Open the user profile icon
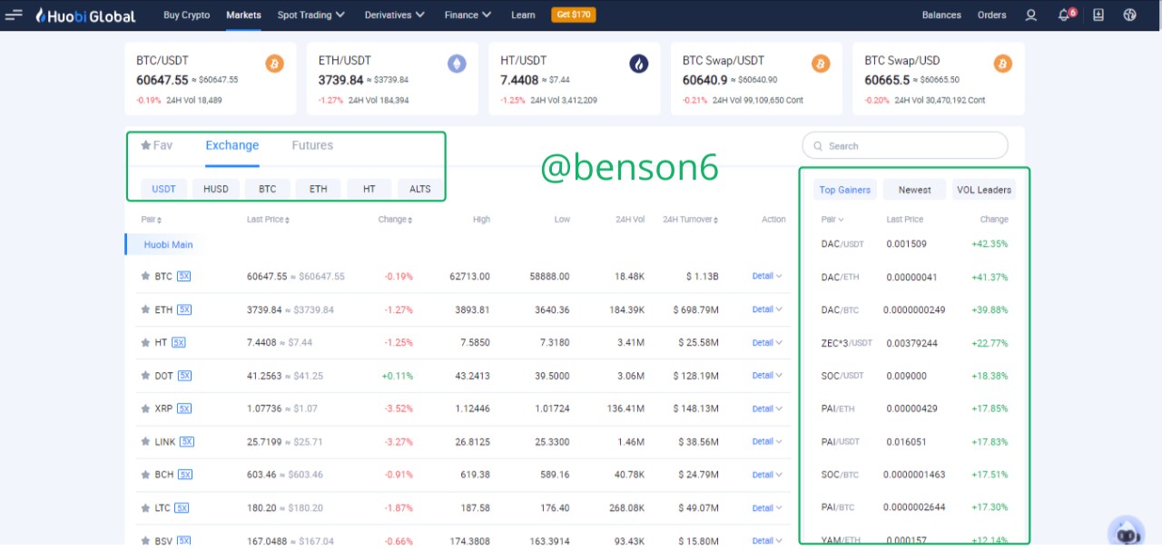The image size is (1162, 549). 1031,15
